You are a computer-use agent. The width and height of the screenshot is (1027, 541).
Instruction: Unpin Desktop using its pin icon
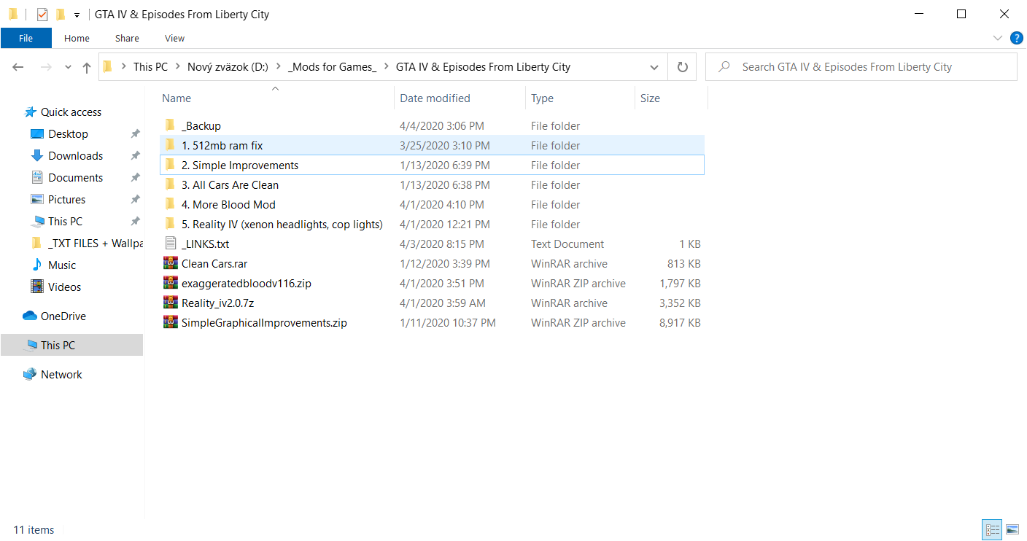[135, 134]
